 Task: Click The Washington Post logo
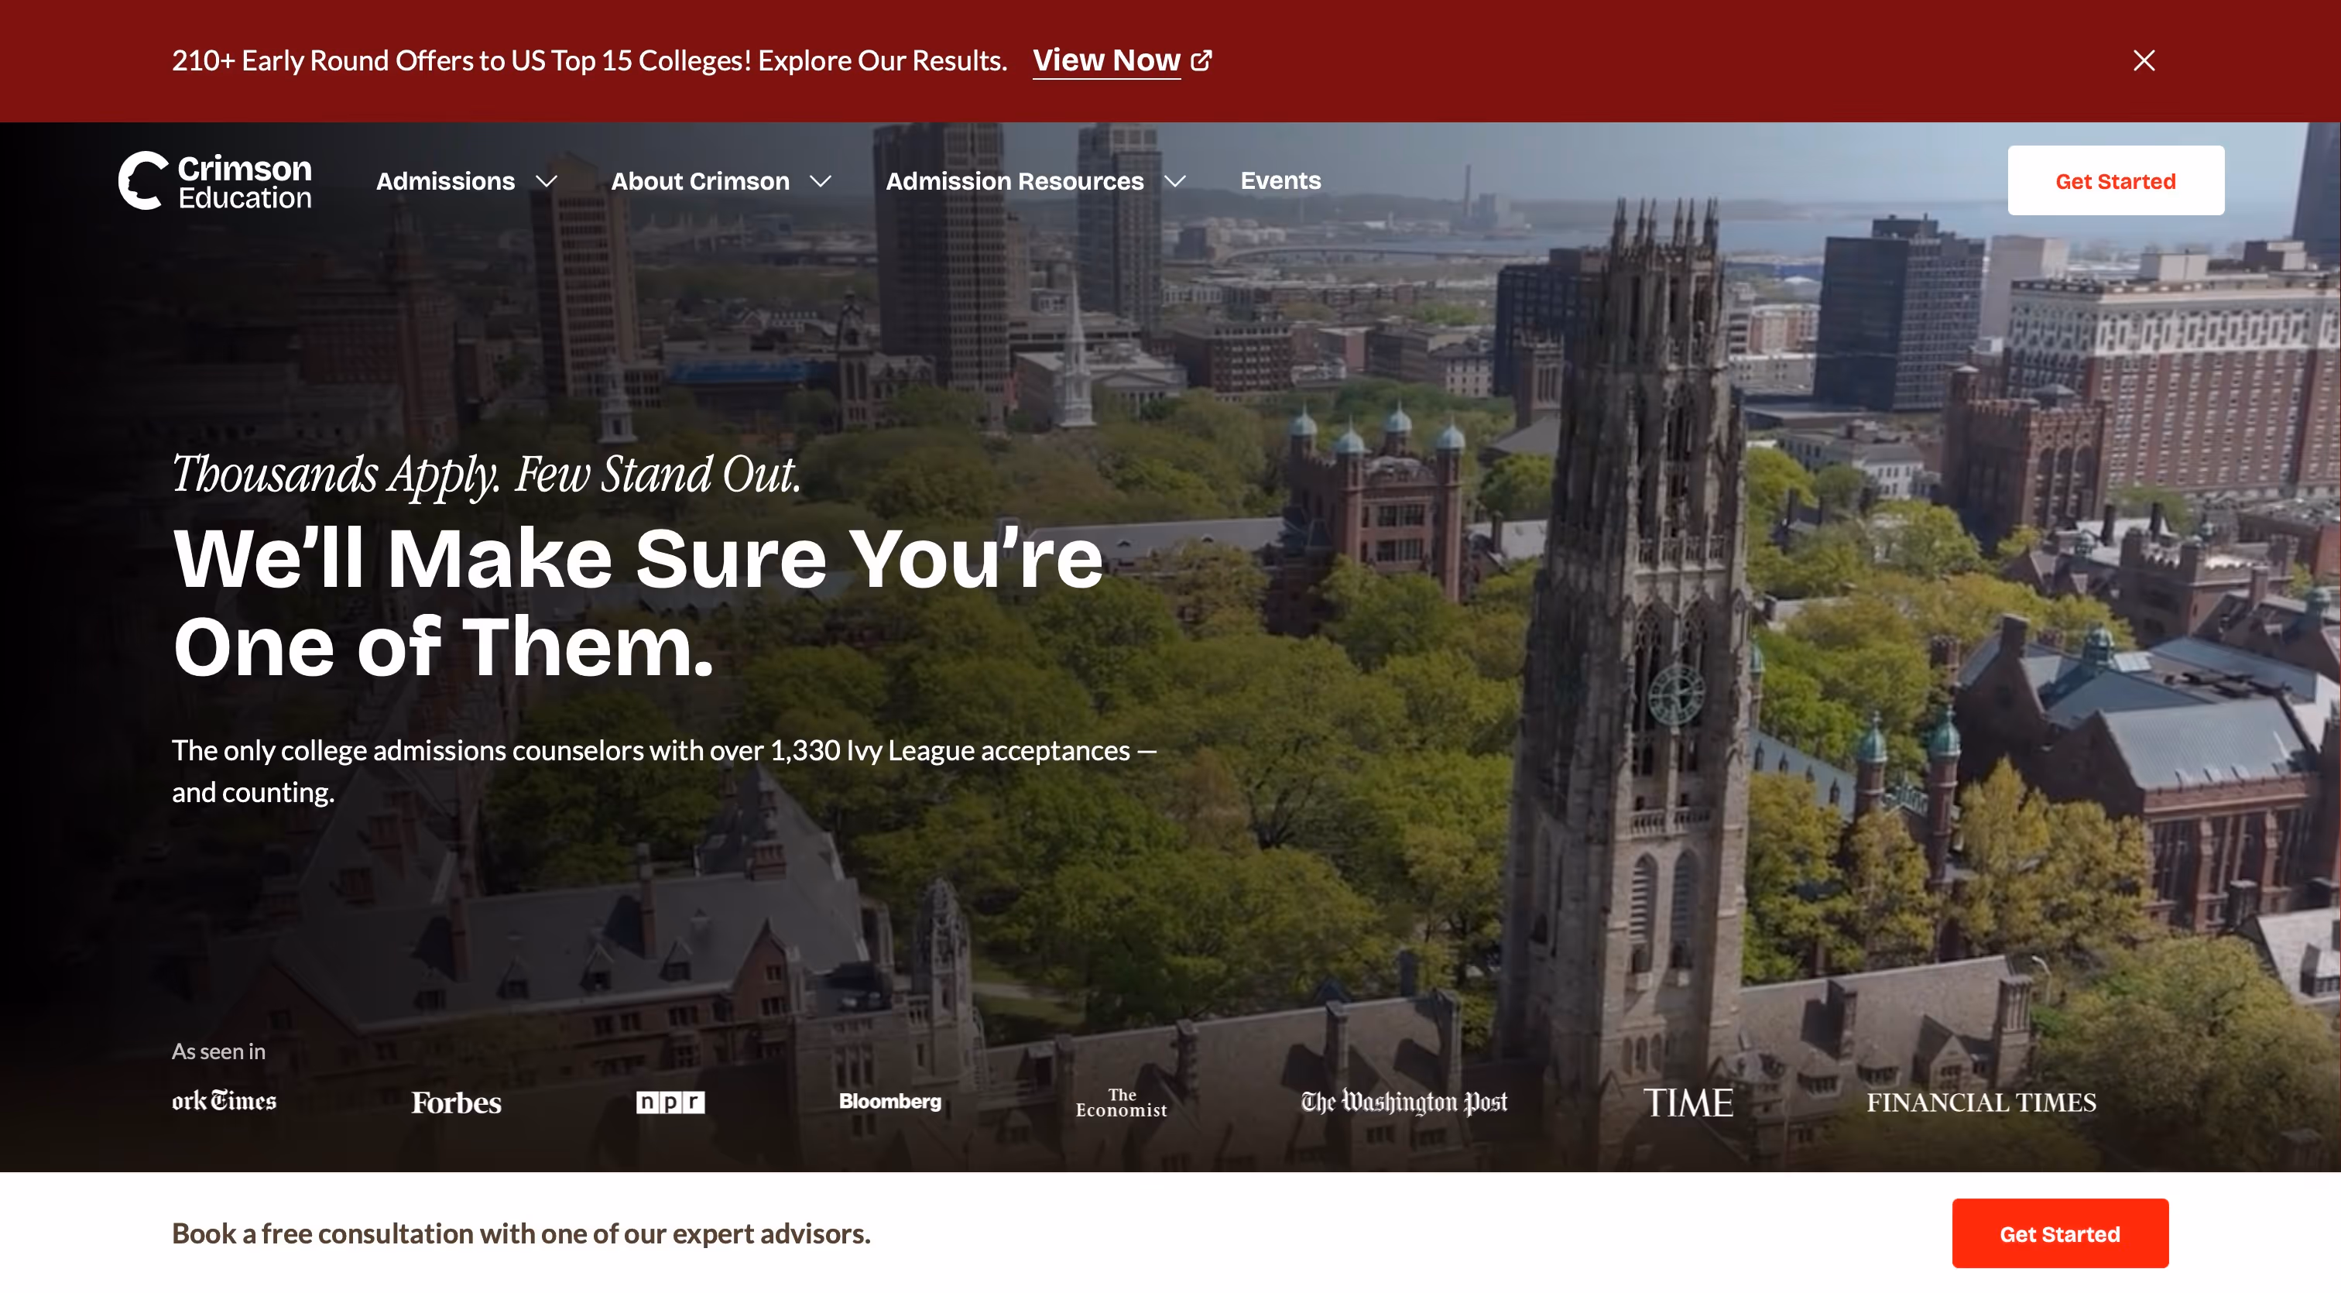(1404, 1103)
